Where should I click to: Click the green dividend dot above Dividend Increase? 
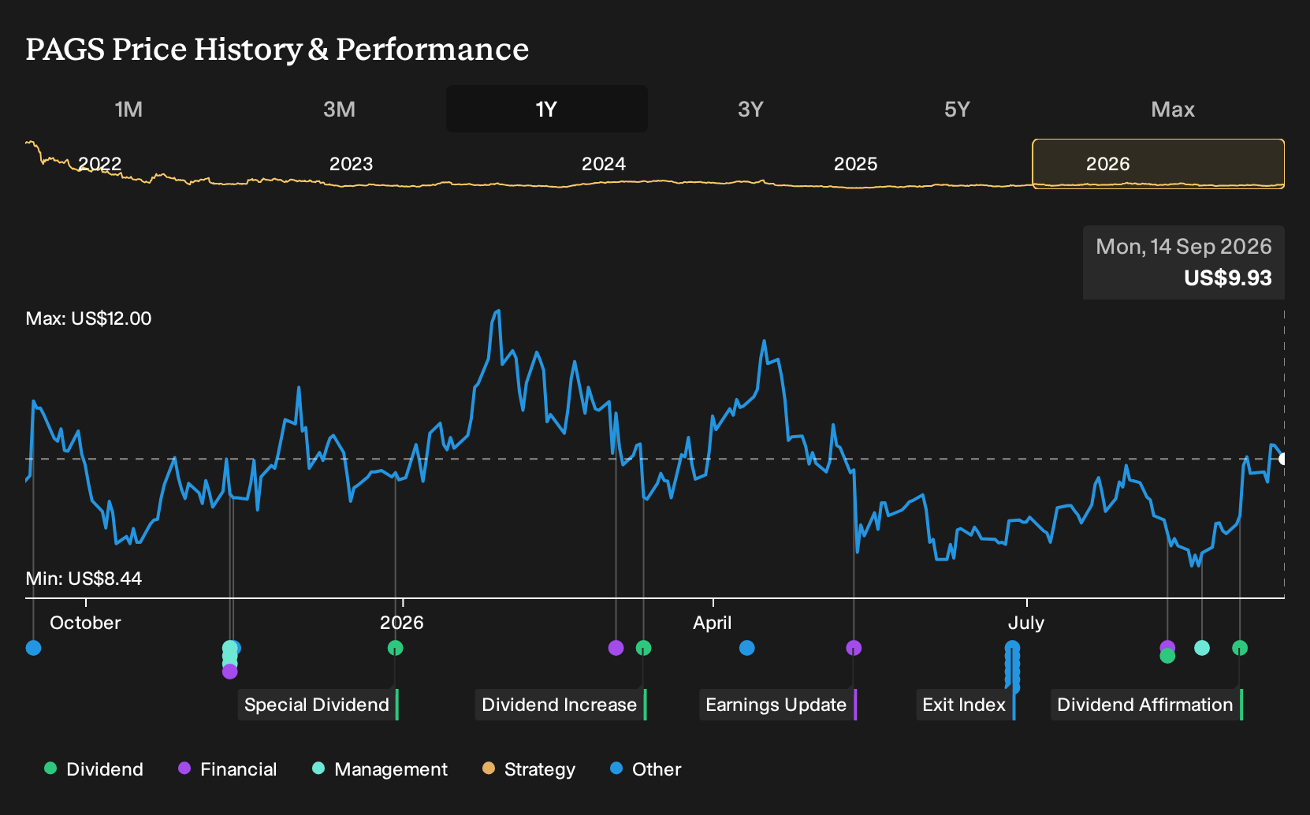click(x=644, y=648)
